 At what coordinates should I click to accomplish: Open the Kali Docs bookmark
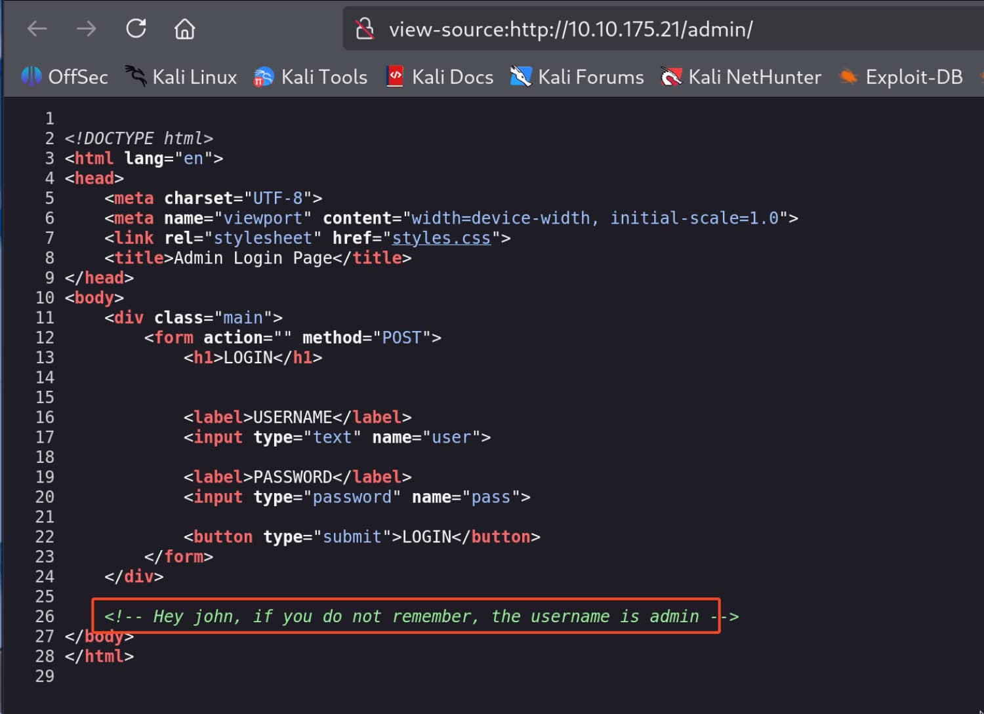(440, 77)
